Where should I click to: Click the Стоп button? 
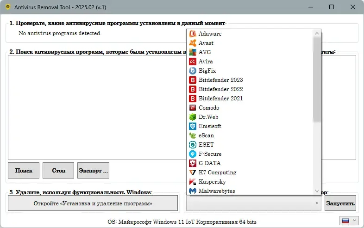pyautogui.click(x=58, y=171)
